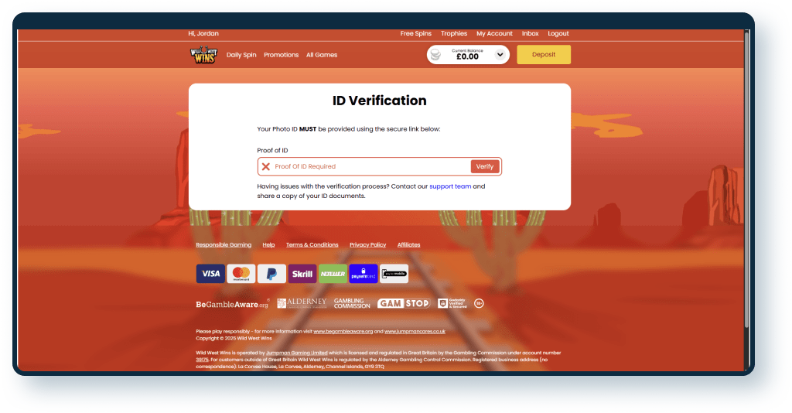
Task: Go to Free Spins
Action: coord(415,33)
